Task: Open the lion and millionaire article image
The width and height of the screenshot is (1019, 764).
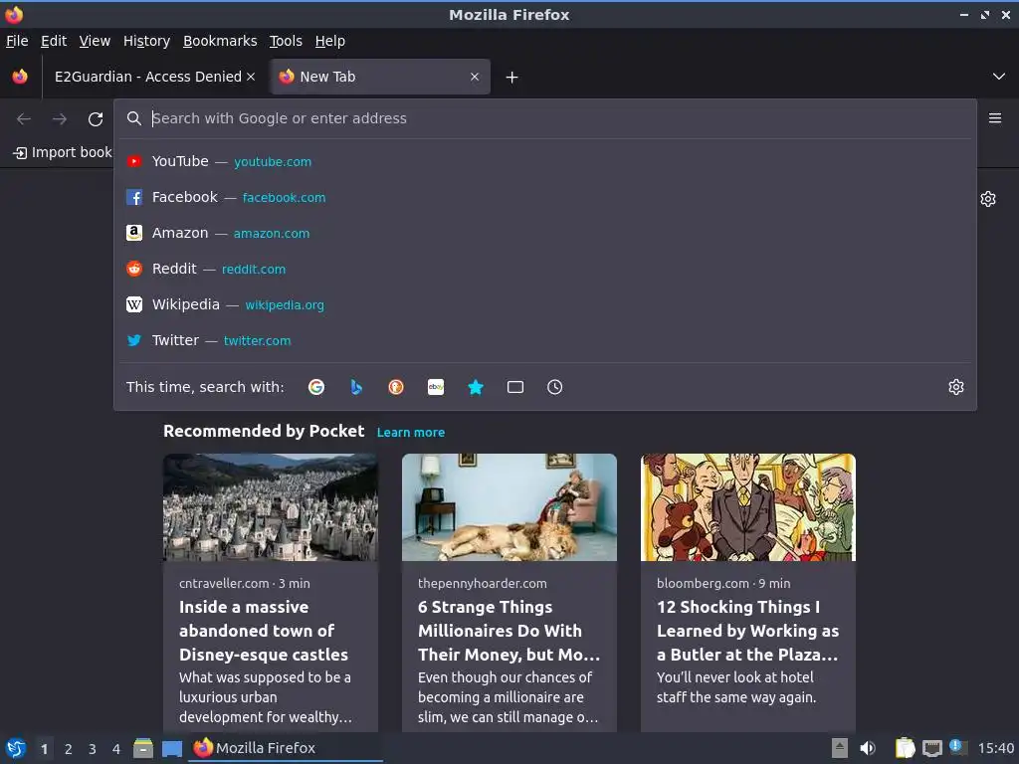Action: [x=509, y=506]
